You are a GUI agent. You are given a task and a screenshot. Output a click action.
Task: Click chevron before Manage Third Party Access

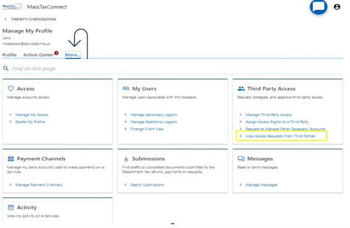click(x=241, y=115)
